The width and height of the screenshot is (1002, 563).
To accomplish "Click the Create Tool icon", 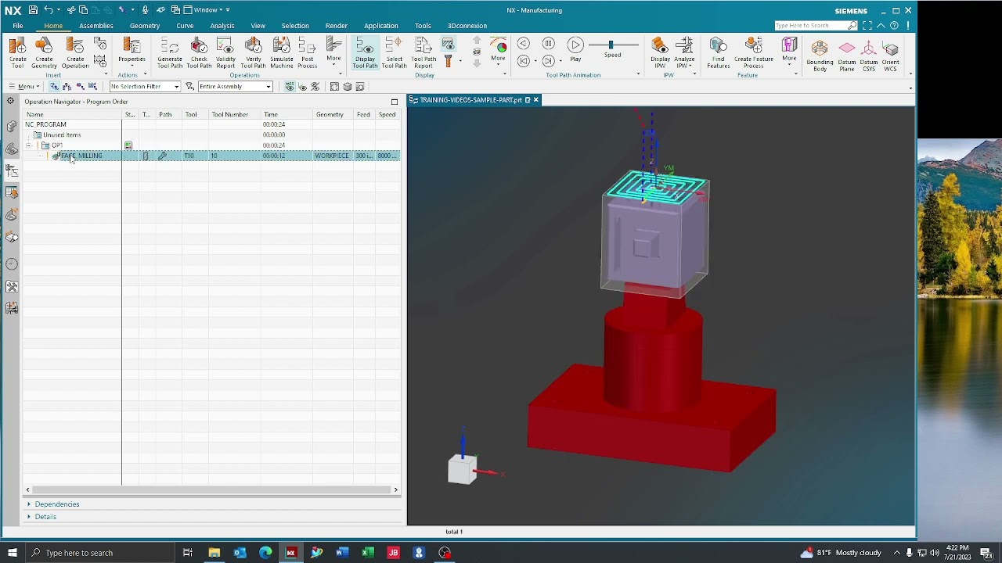I will (17, 52).
